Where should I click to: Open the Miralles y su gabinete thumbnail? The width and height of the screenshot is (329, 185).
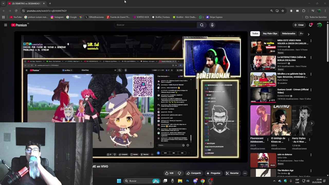[x=263, y=80]
